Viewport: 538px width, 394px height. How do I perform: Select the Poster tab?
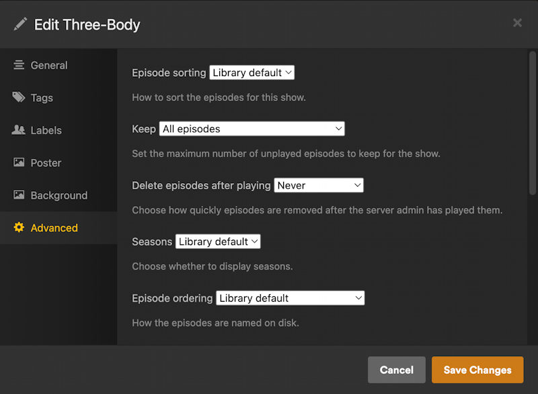59,162
